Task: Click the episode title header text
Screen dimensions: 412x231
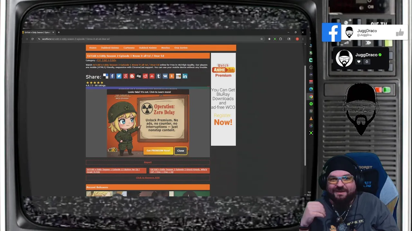Action: tap(126, 56)
